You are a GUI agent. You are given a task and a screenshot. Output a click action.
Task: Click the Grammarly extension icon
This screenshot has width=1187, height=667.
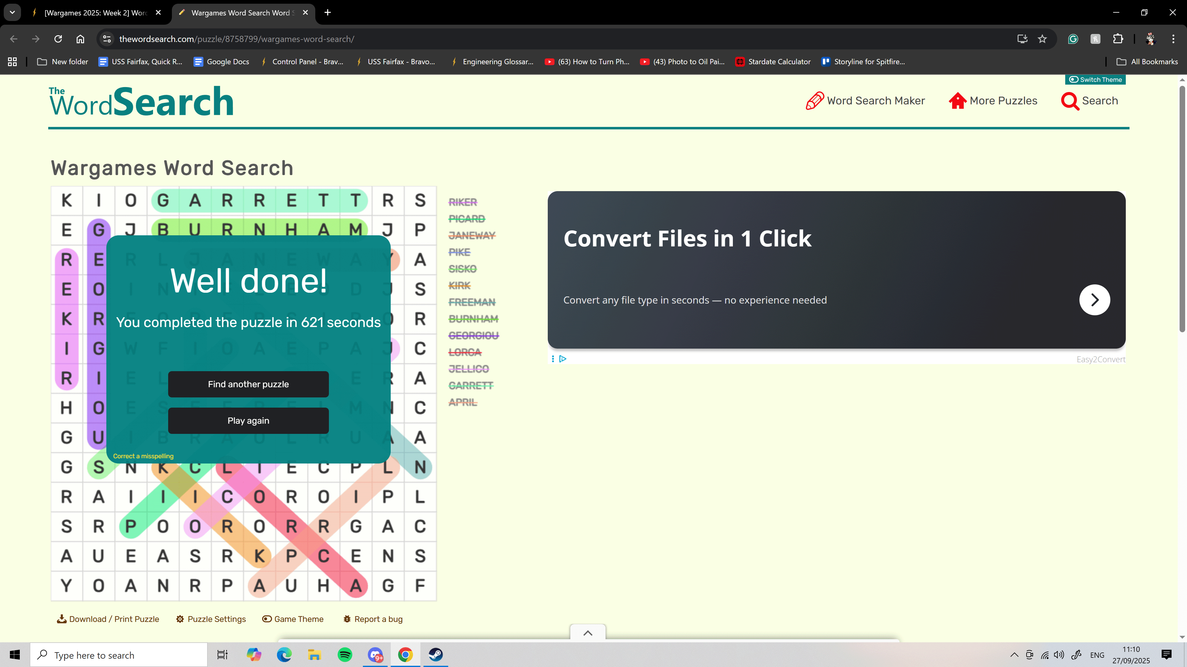(1073, 39)
